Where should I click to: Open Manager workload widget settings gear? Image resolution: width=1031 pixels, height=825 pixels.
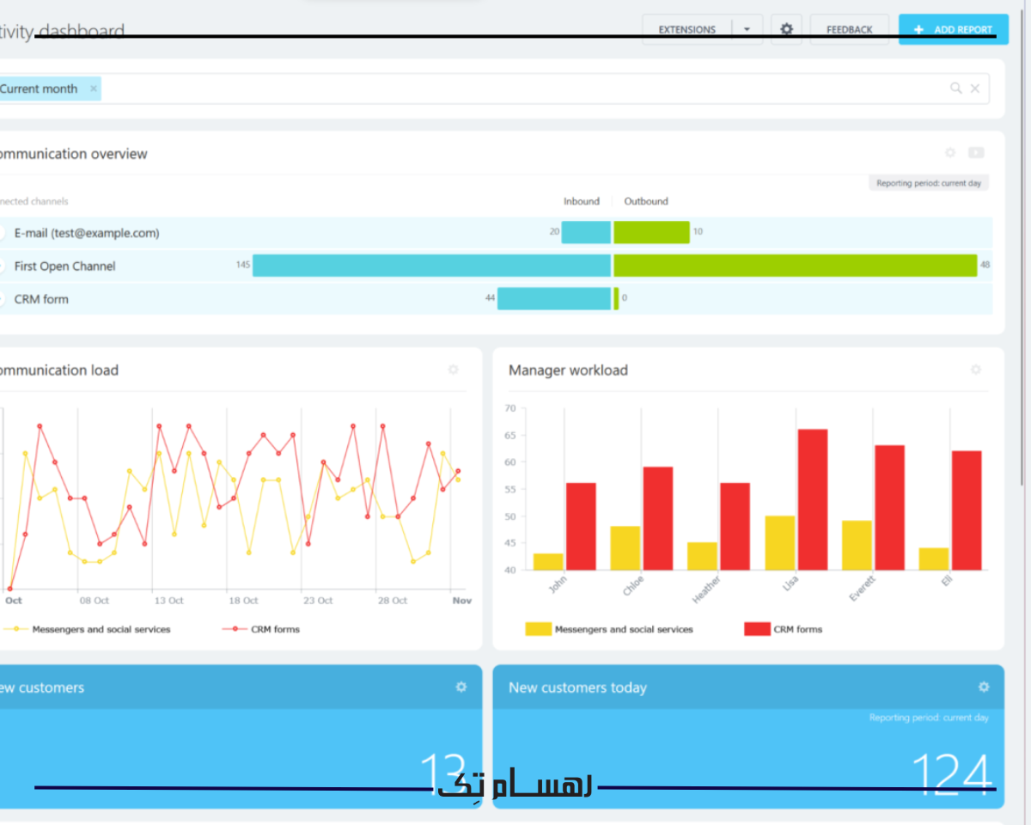tap(976, 370)
